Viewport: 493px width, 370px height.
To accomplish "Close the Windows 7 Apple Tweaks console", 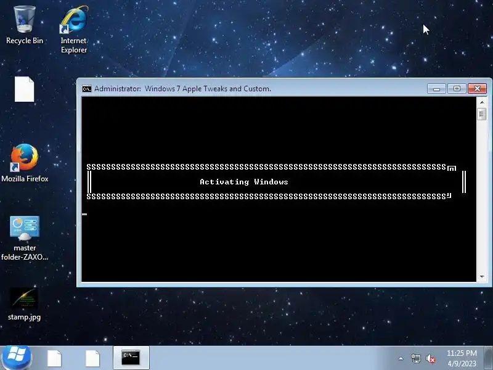I will click(477, 89).
